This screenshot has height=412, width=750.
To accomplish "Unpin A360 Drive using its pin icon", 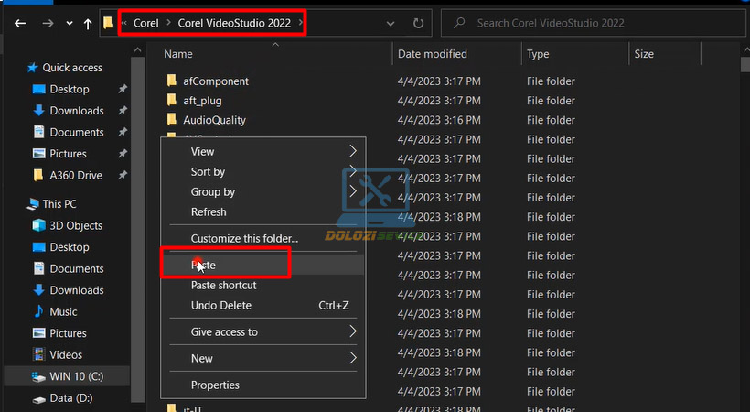I will 123,175.
